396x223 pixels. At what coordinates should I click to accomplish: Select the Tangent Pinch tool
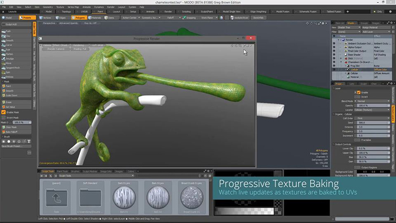click(16, 68)
